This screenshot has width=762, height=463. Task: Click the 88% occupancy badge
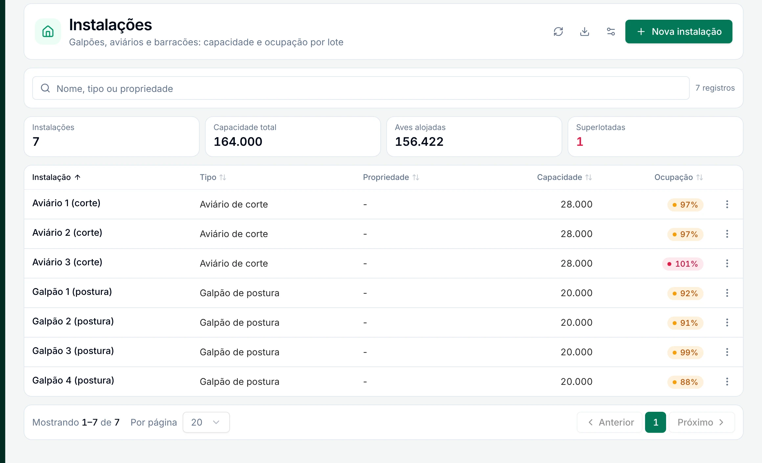685,382
